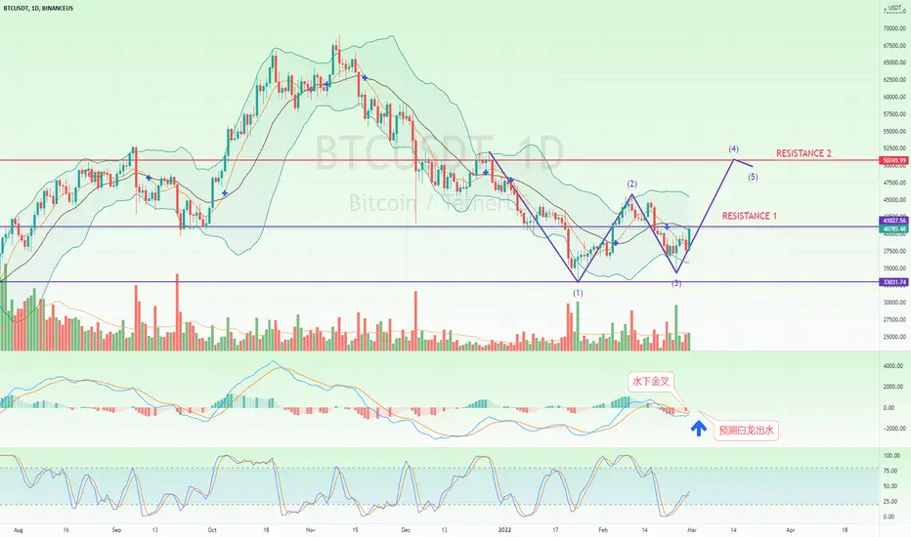Select the wave label (2)

631,184
